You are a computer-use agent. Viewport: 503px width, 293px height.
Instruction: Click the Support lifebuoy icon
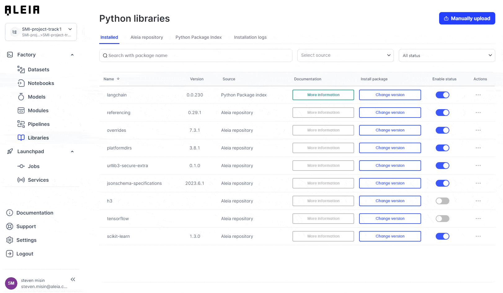[10, 226]
